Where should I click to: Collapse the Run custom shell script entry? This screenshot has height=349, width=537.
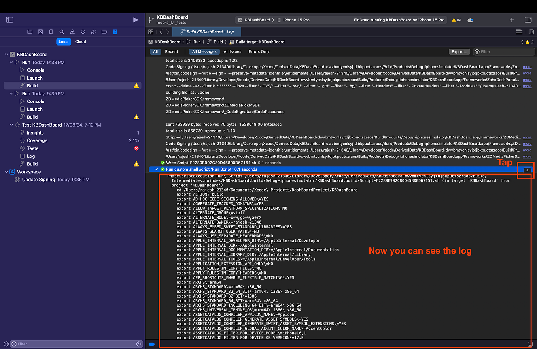tap(156, 169)
